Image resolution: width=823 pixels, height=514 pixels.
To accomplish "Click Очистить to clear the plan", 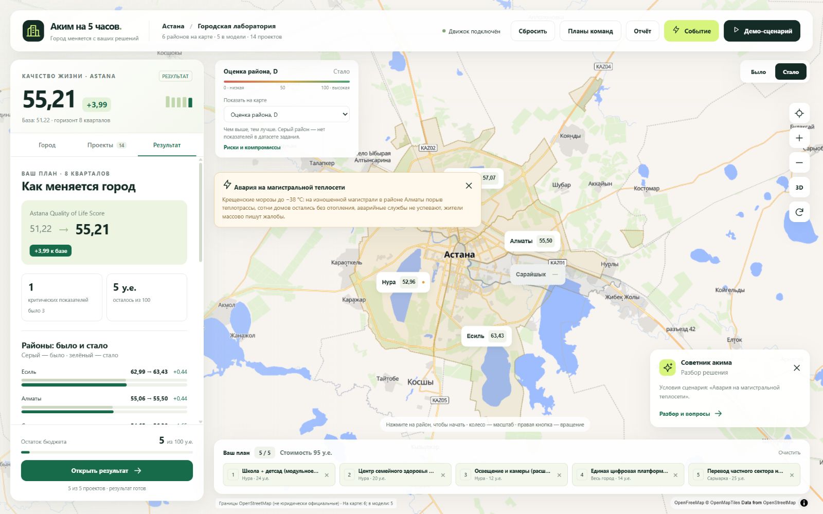I will (789, 453).
